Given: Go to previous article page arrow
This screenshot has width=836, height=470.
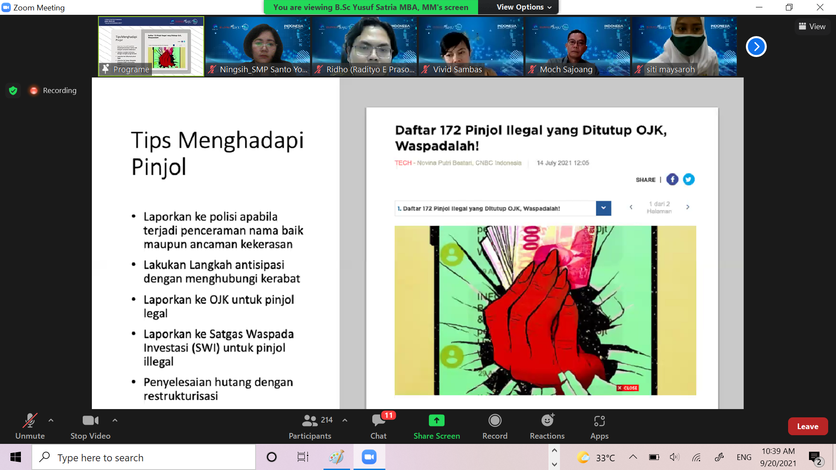Looking at the screenshot, I should click(631, 207).
